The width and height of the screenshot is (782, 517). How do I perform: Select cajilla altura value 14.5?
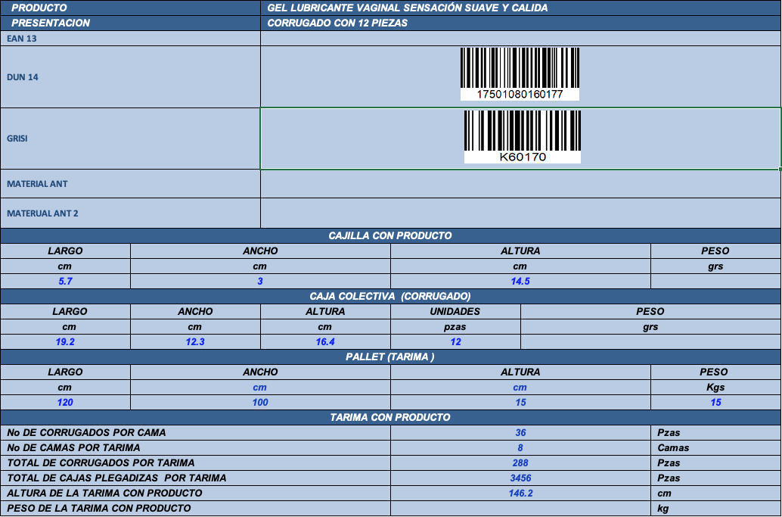tap(520, 281)
